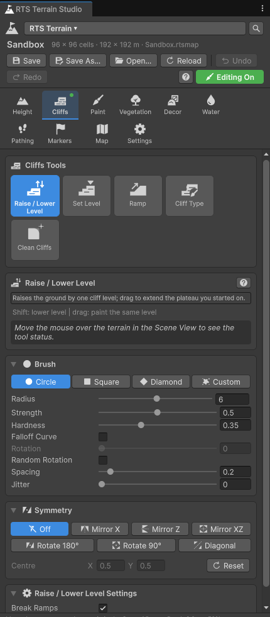Click the Undo button
Image resolution: width=270 pixels, height=617 pixels.
pyautogui.click(x=236, y=60)
